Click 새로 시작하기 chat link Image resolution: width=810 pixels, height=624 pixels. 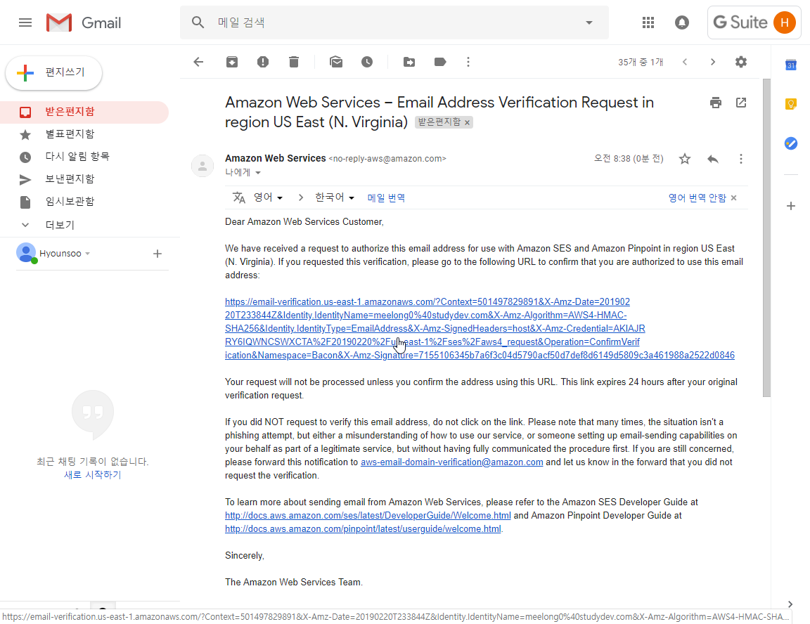(93, 474)
